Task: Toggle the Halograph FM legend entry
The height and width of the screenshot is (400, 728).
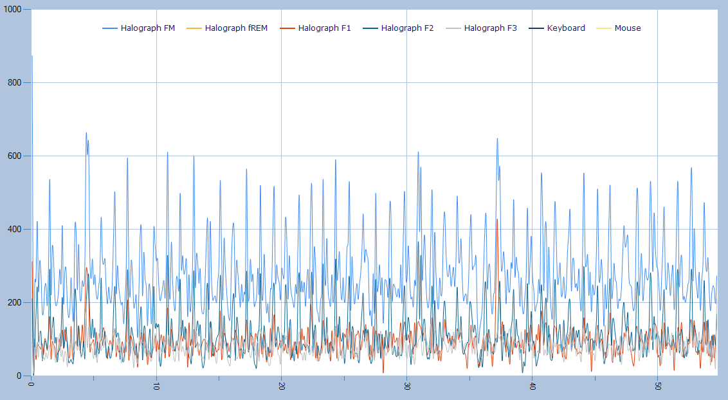Action: 139,28
